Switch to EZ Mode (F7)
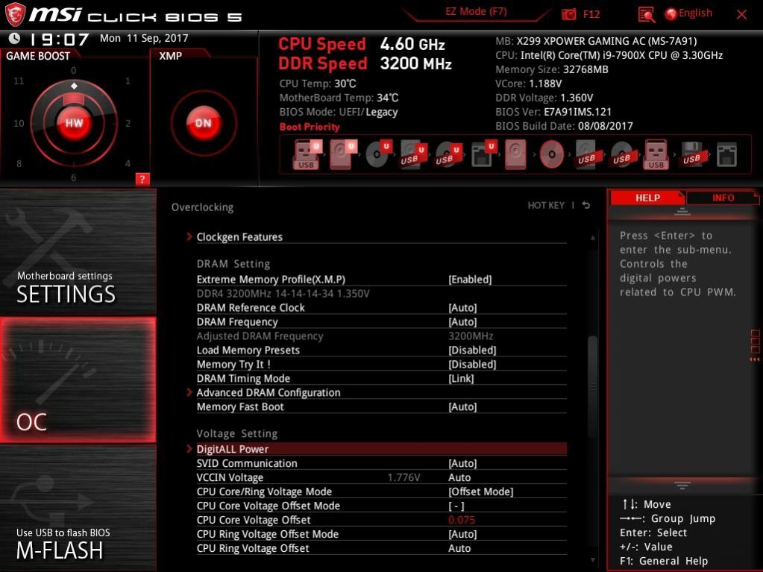This screenshot has width=763, height=572. (476, 11)
